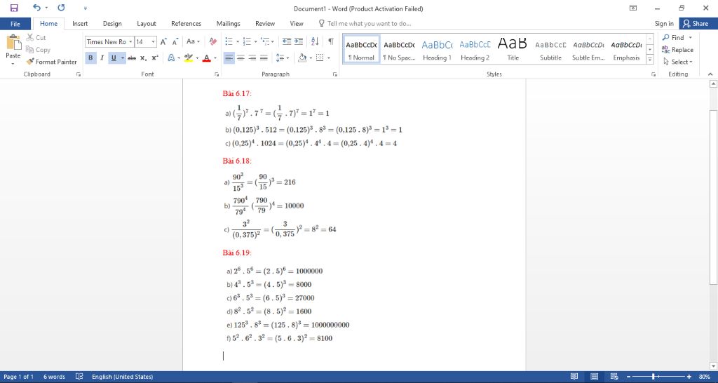718x383 pixels.
Task: Increase paragraph indent
Action: coord(299,41)
